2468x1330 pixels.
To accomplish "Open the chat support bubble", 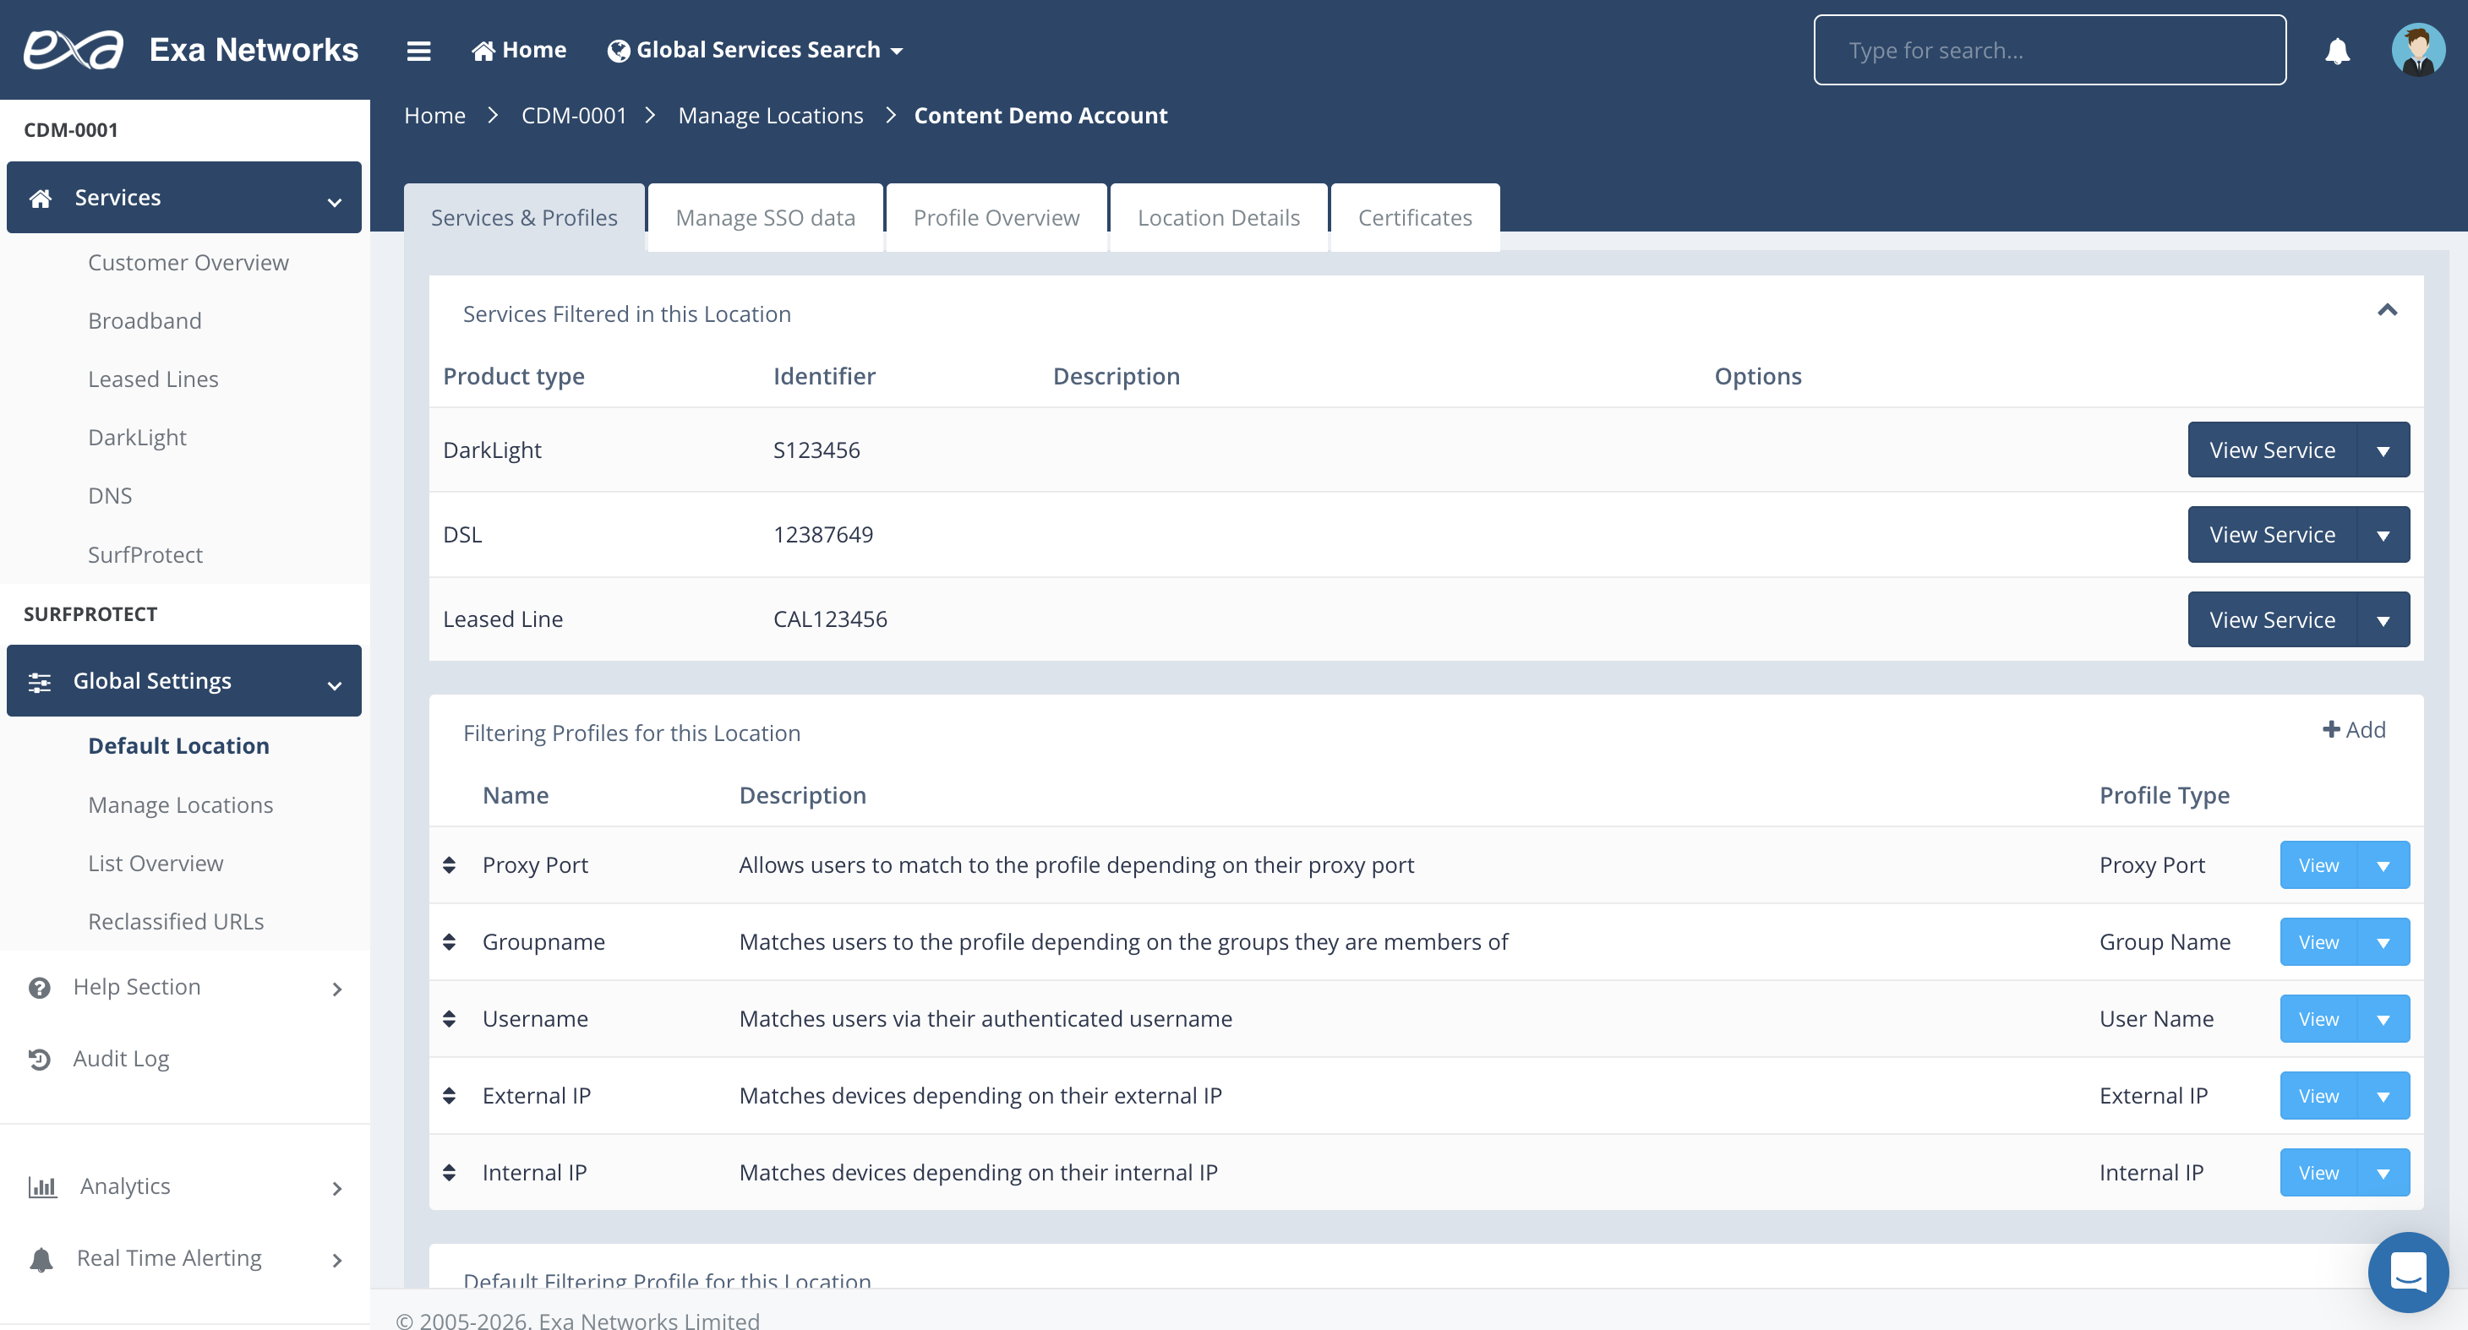I will 2406,1272.
